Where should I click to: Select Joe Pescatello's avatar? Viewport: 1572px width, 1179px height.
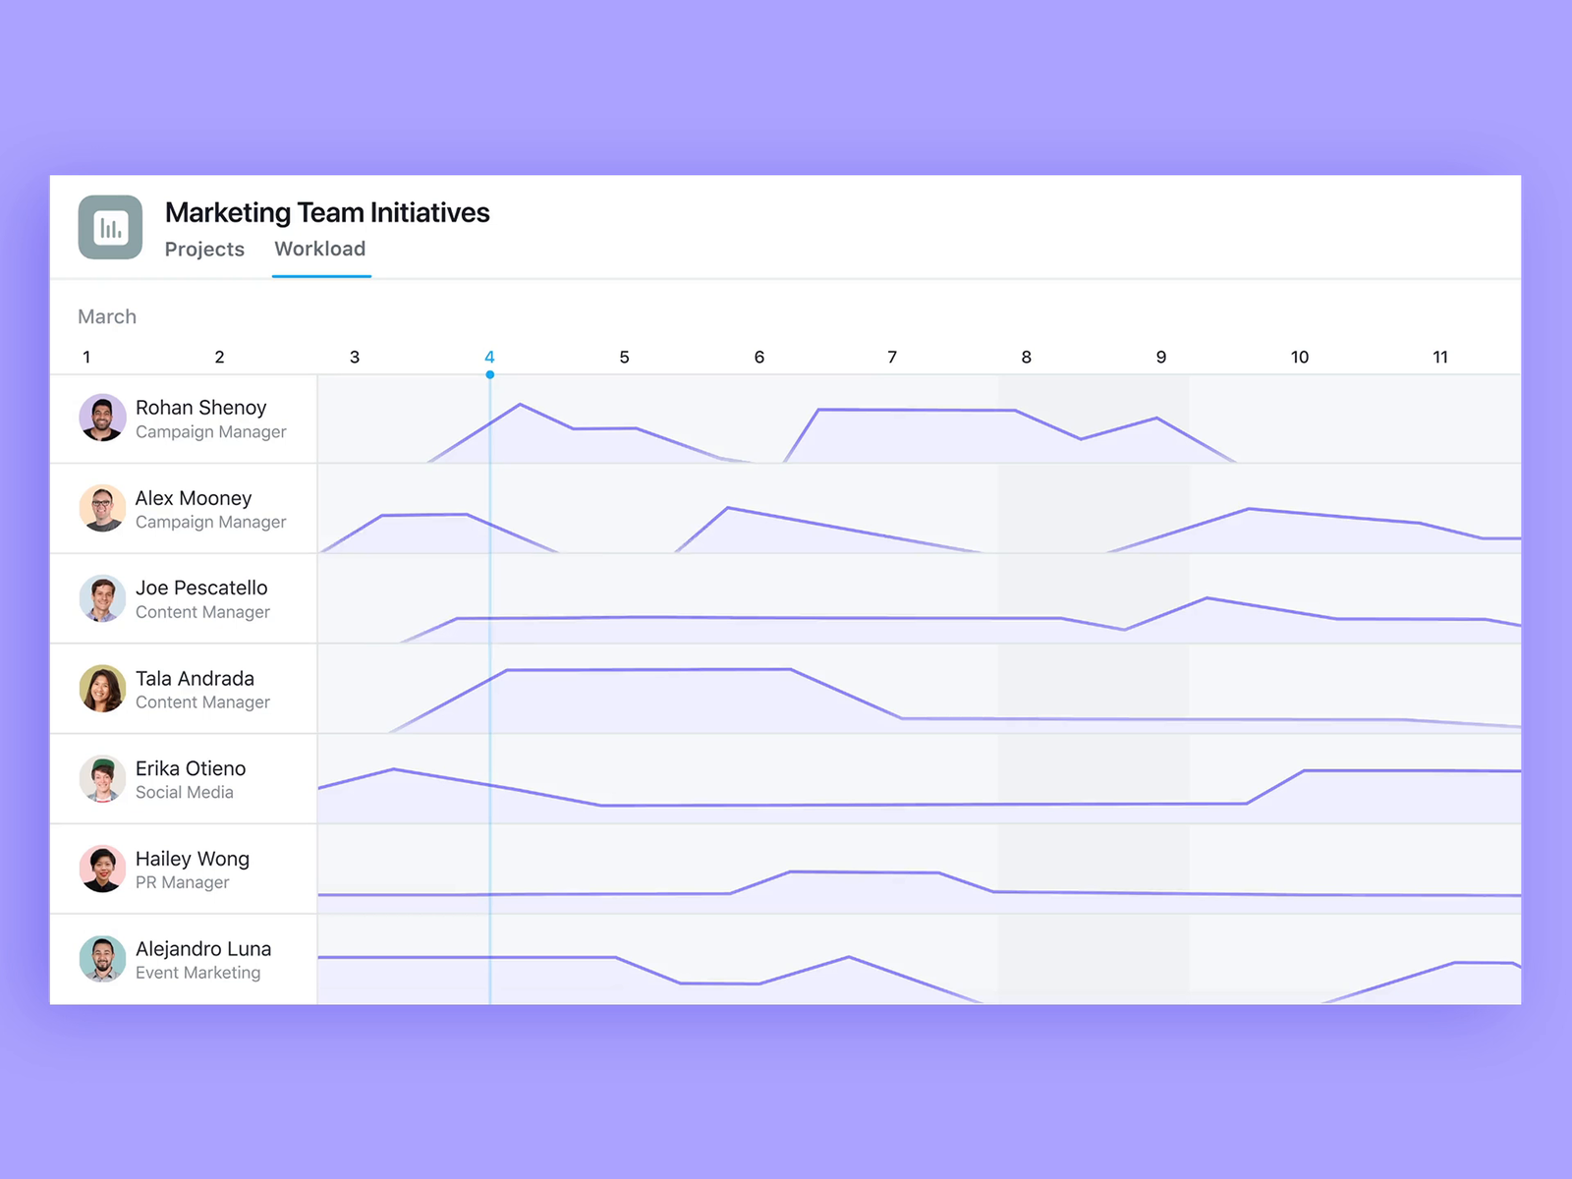[x=102, y=599]
